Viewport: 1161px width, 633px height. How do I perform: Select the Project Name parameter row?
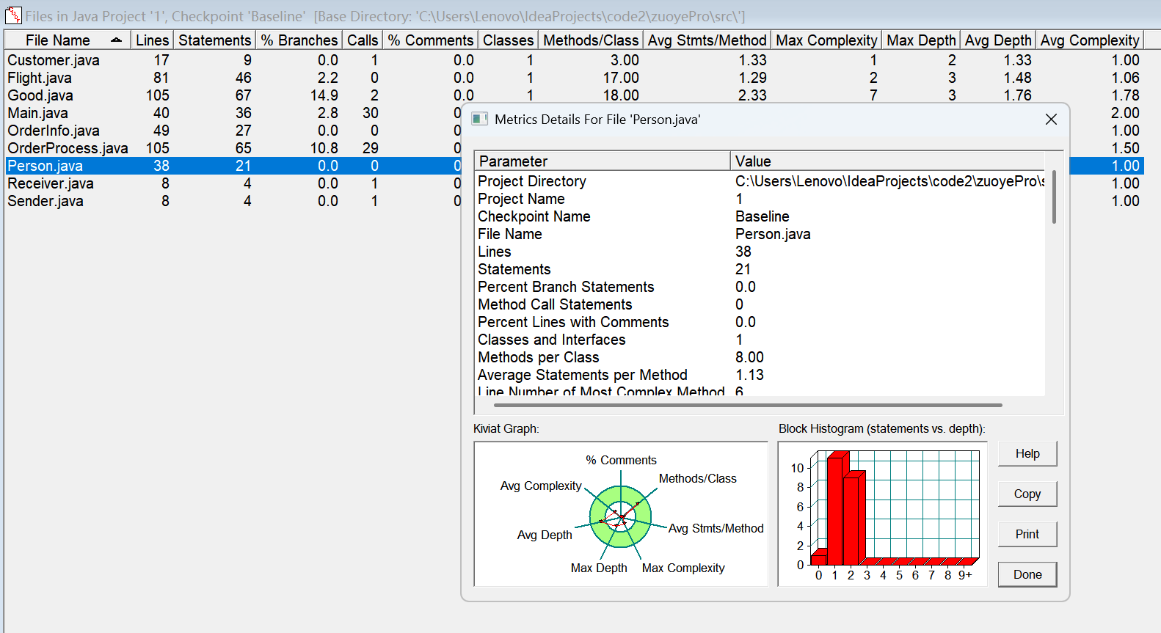point(760,199)
